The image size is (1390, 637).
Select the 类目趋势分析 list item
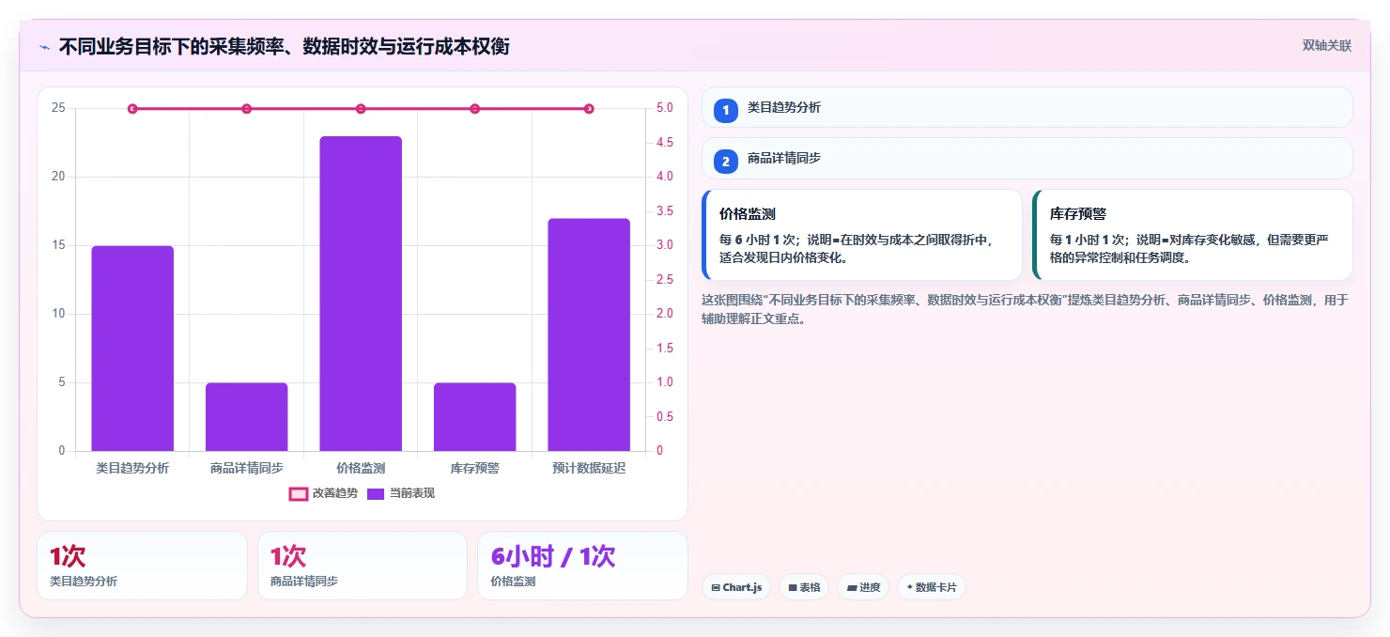(1027, 107)
